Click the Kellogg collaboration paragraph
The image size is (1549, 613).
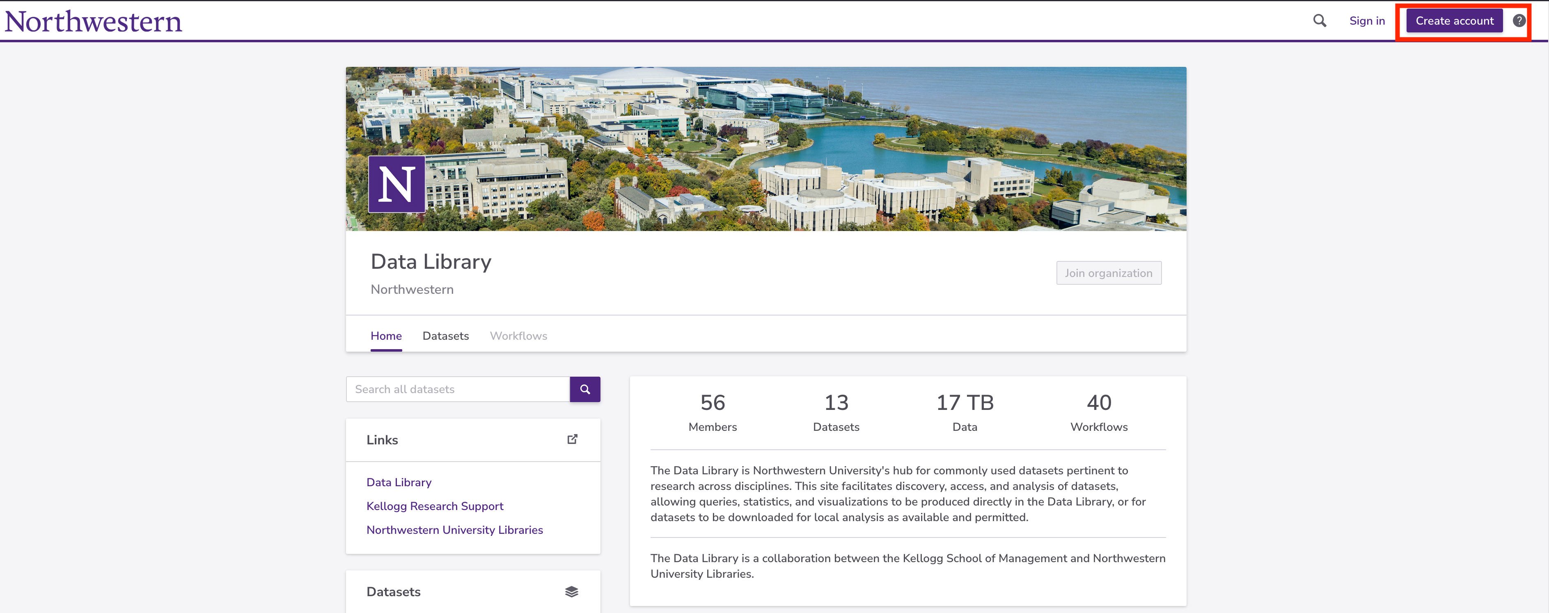[907, 566]
